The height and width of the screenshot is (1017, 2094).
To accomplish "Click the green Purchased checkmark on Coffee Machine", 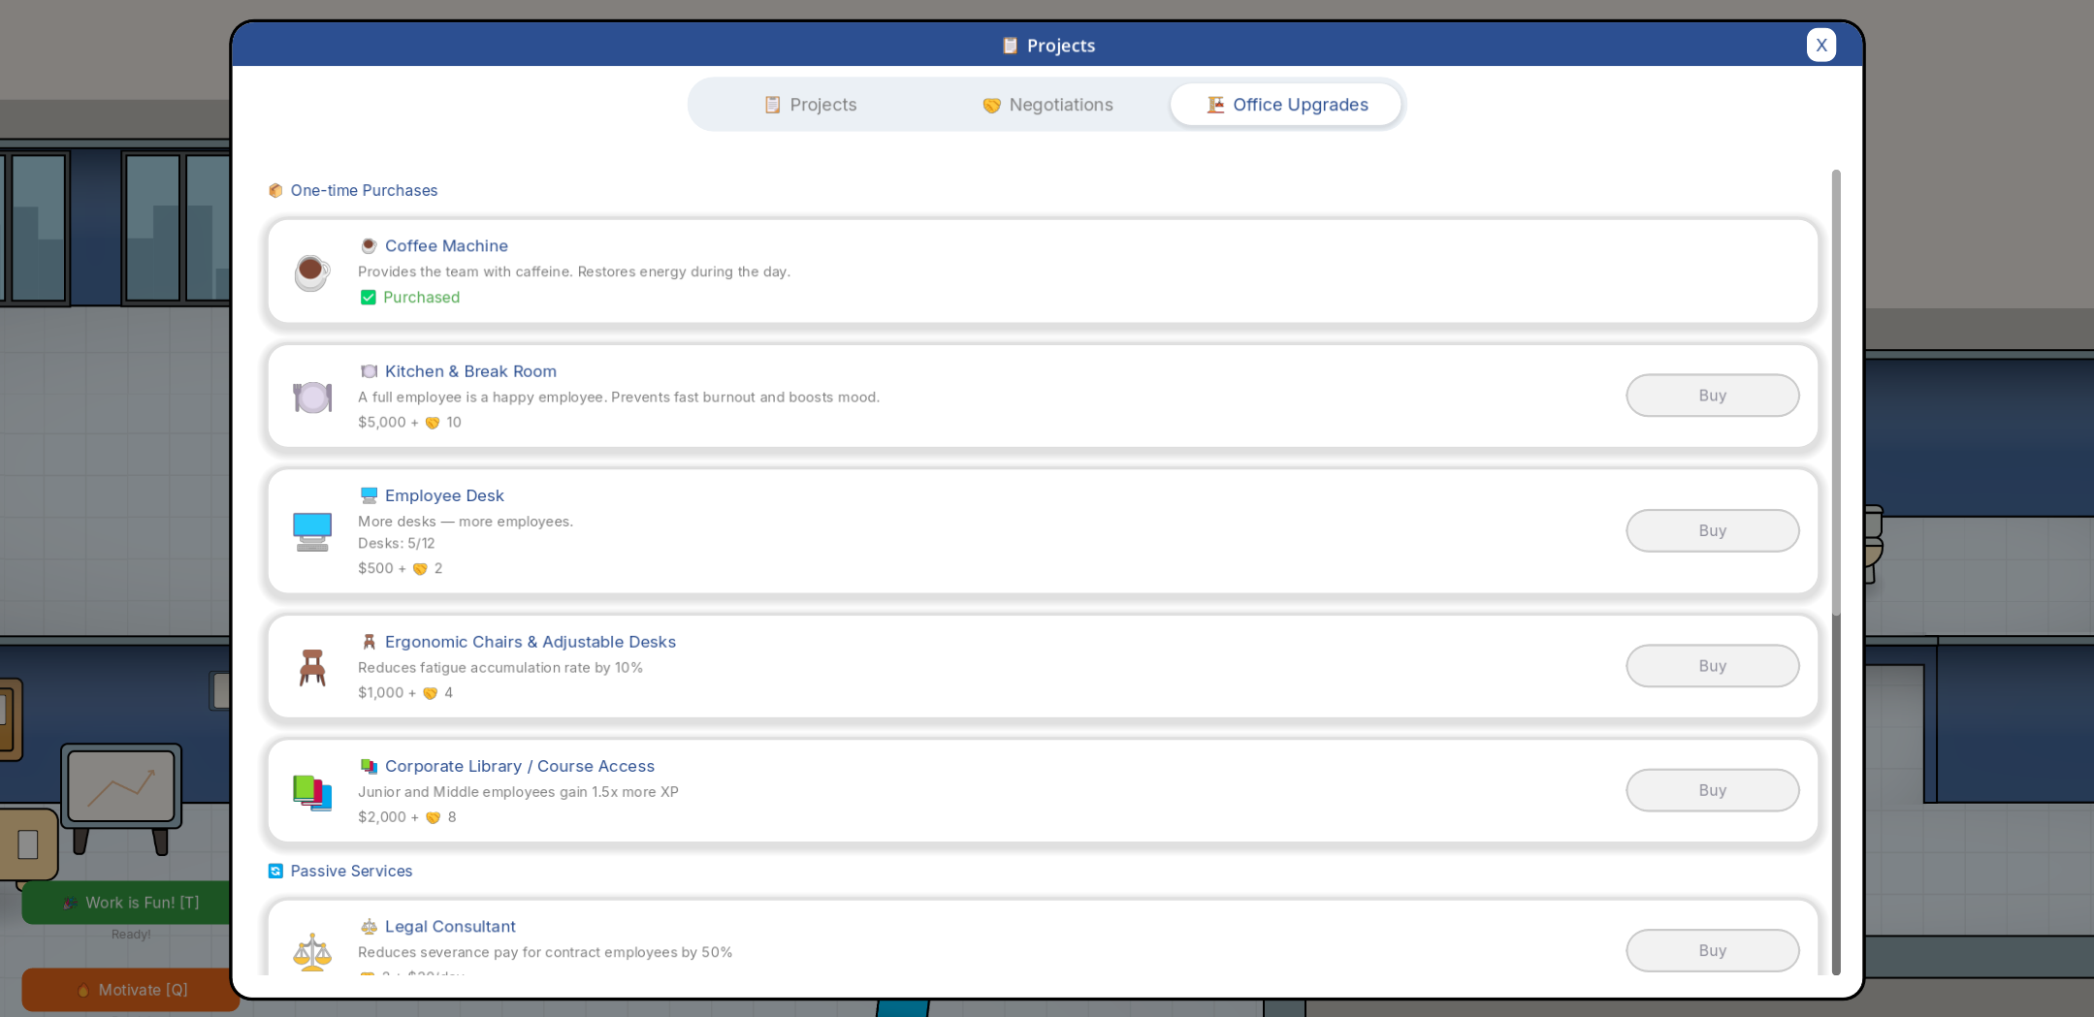I will click(368, 298).
